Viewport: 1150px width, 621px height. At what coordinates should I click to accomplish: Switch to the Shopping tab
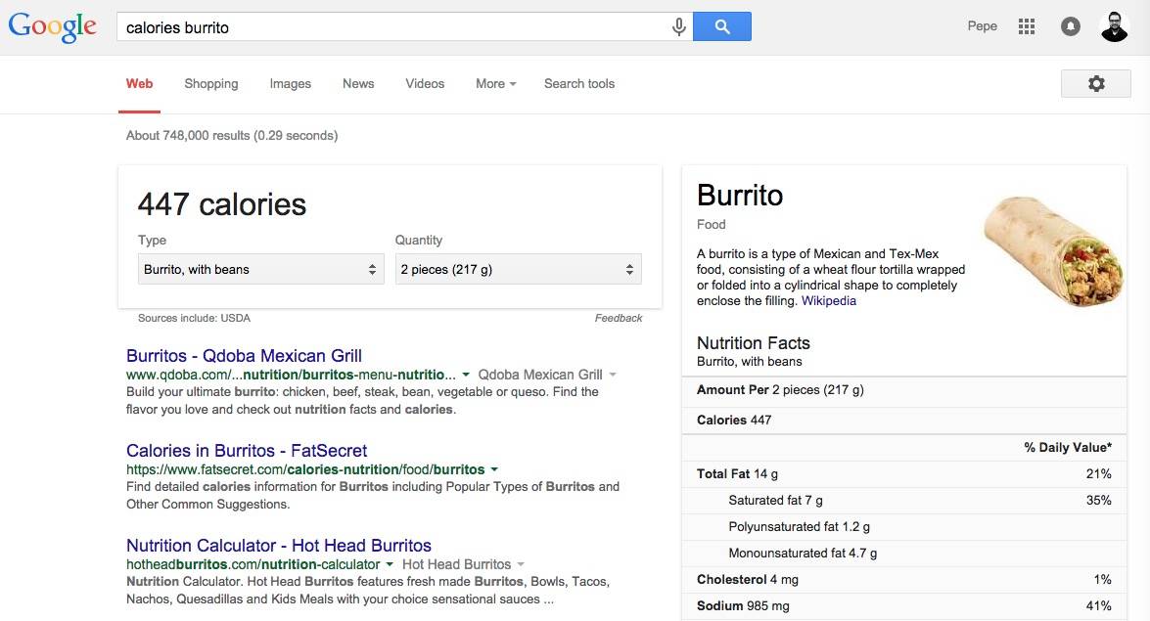click(x=211, y=83)
